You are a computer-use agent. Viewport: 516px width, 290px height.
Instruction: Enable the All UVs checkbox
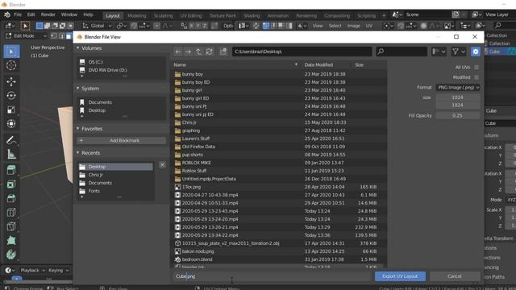coord(476,68)
